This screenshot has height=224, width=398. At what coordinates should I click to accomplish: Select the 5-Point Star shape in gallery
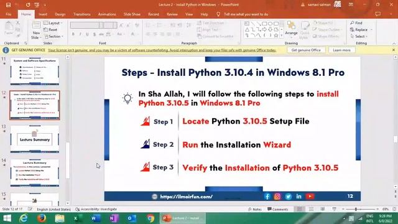[276, 35]
